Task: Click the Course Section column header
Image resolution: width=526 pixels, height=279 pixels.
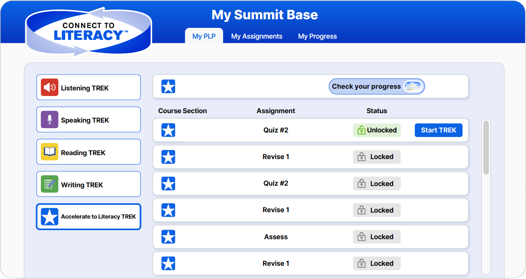Action: point(183,111)
